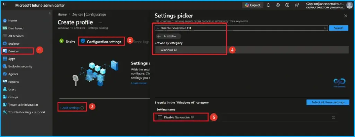Open Users in sidebar
355x137 pixels.
click(x=12, y=89)
